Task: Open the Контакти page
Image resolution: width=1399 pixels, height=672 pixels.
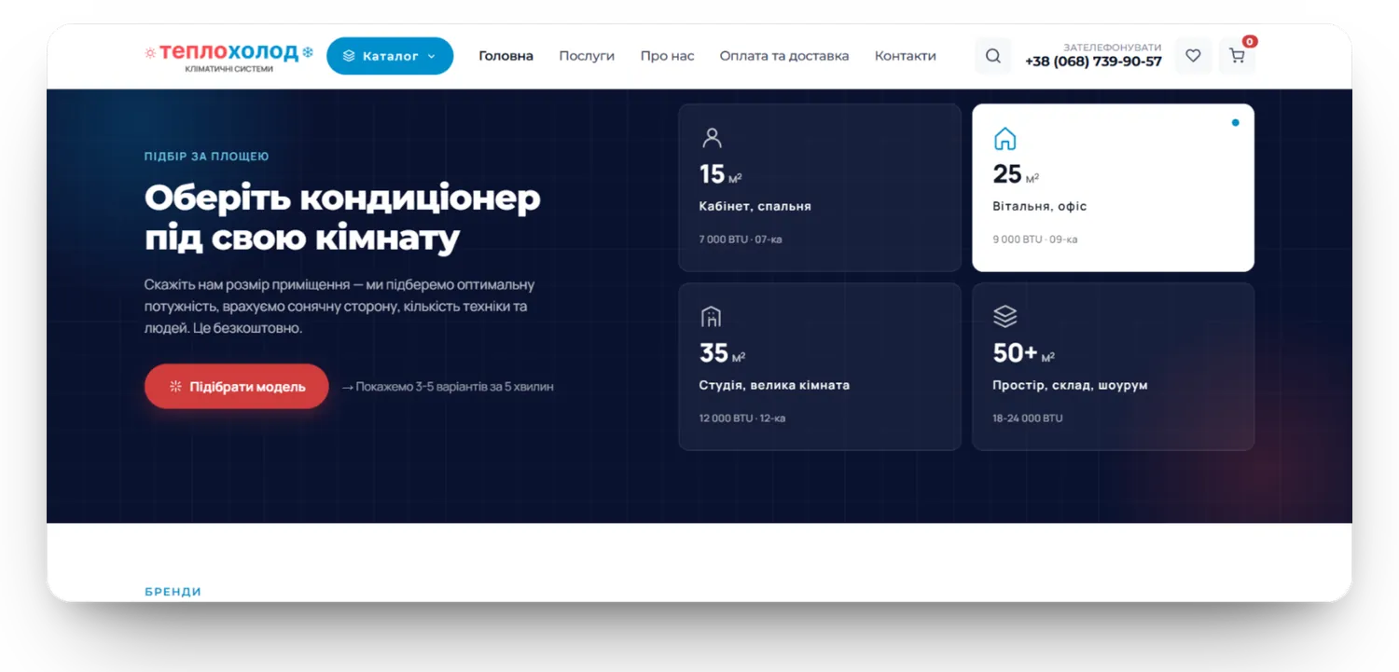Action: click(x=905, y=56)
